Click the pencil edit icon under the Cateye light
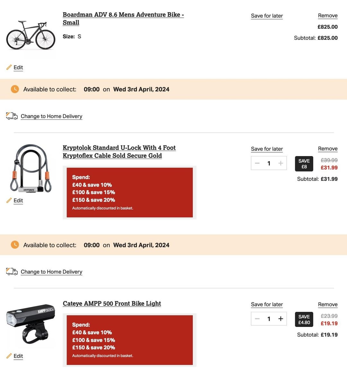This screenshot has height=378, width=347. click(x=9, y=356)
